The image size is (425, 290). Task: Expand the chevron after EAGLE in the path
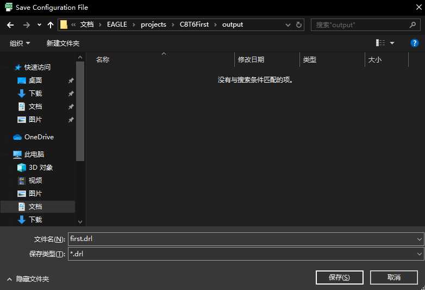(134, 24)
